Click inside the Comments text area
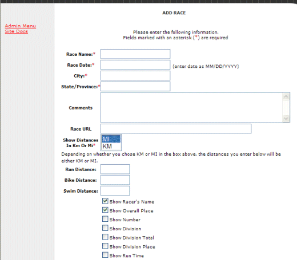The width and height of the screenshot is (297, 260). click(191, 108)
